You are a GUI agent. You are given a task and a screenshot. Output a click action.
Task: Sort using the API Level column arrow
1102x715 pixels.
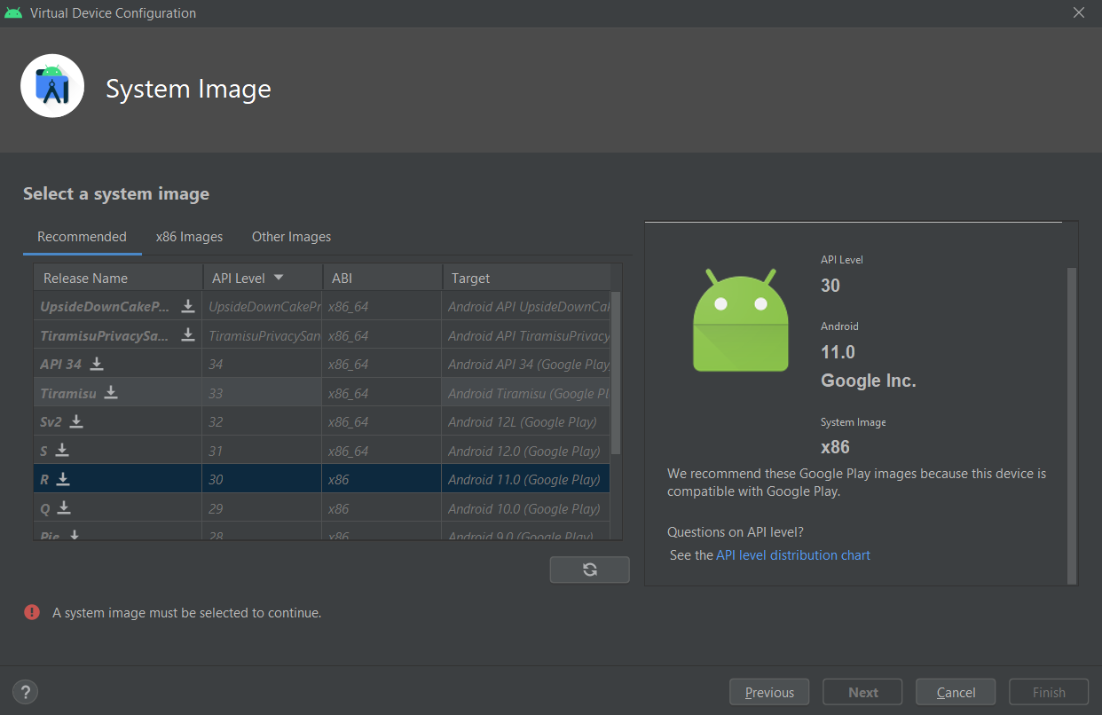(x=277, y=277)
